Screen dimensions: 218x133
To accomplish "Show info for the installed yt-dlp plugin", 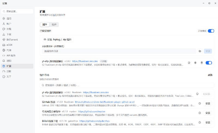I will pos(189,63).
